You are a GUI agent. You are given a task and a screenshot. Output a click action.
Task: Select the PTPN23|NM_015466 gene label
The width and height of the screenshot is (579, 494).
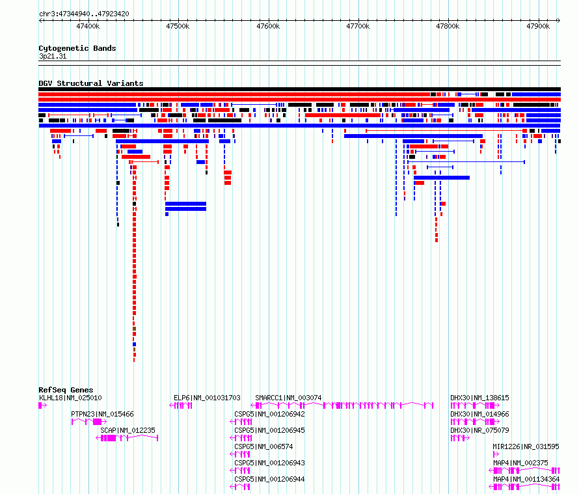[102, 414]
